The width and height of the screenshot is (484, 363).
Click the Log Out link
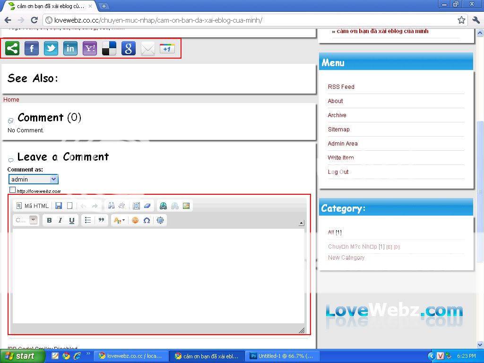point(338,172)
